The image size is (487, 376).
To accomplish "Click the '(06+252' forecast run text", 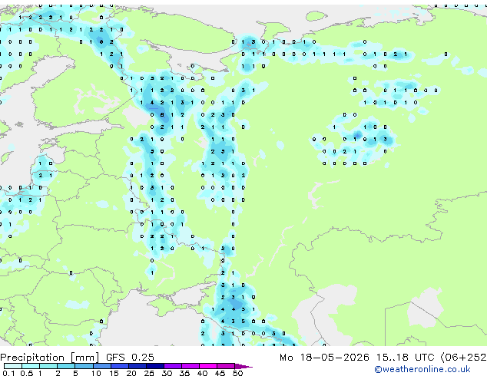I will tap(463, 358).
